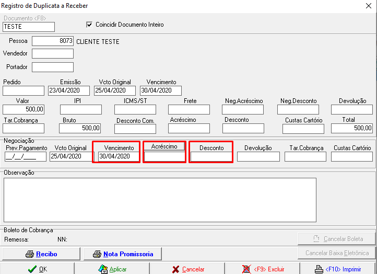The height and width of the screenshot is (274, 377).
Task: Click the Acréscimo button in Negociação
Action: [164, 146]
